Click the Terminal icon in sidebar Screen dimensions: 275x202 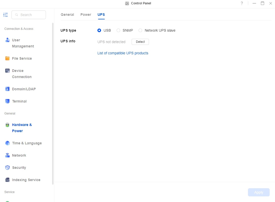point(7,101)
